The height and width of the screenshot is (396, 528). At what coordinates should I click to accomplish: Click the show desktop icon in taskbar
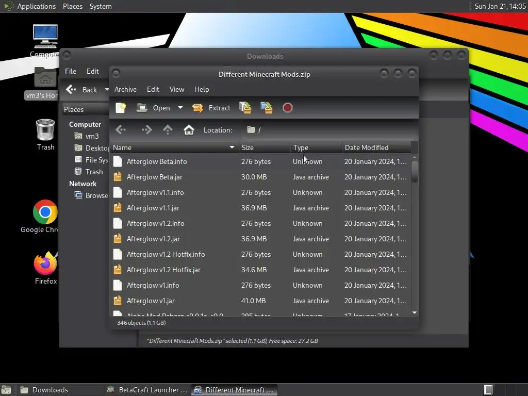pyautogui.click(x=6, y=390)
